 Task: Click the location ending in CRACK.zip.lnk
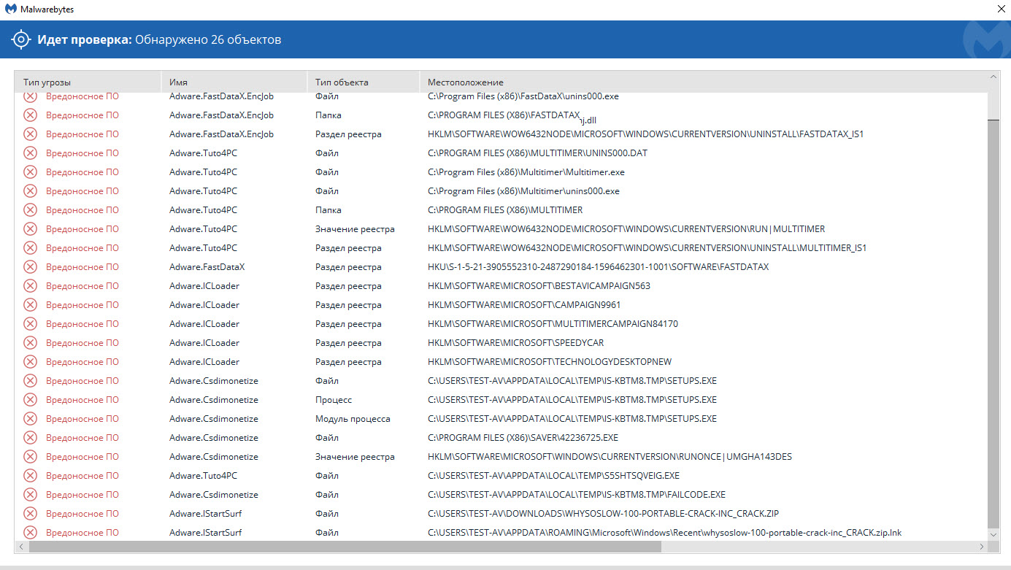[664, 533]
